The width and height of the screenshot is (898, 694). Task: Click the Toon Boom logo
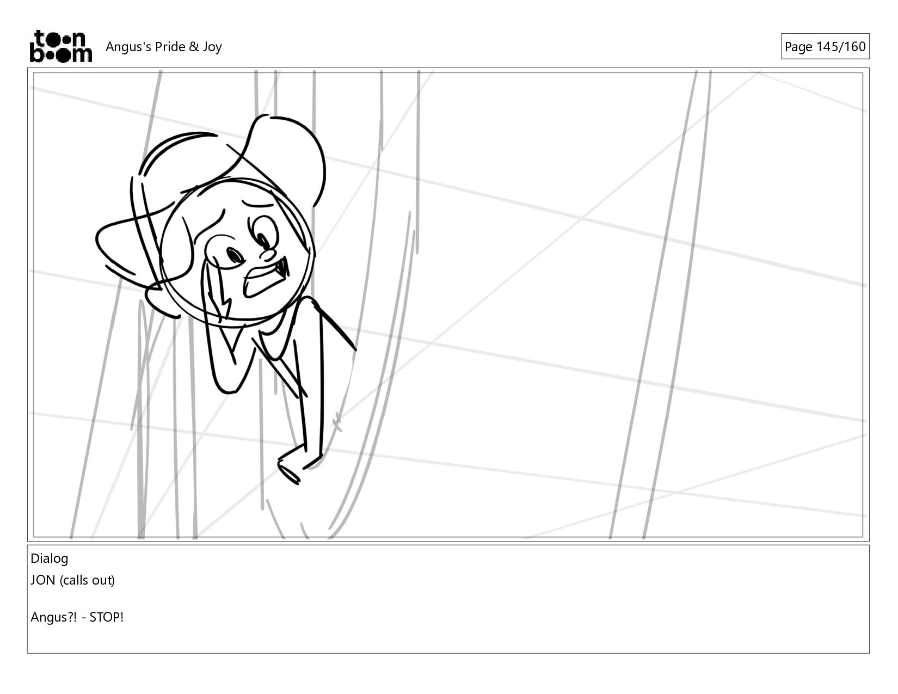pos(60,46)
